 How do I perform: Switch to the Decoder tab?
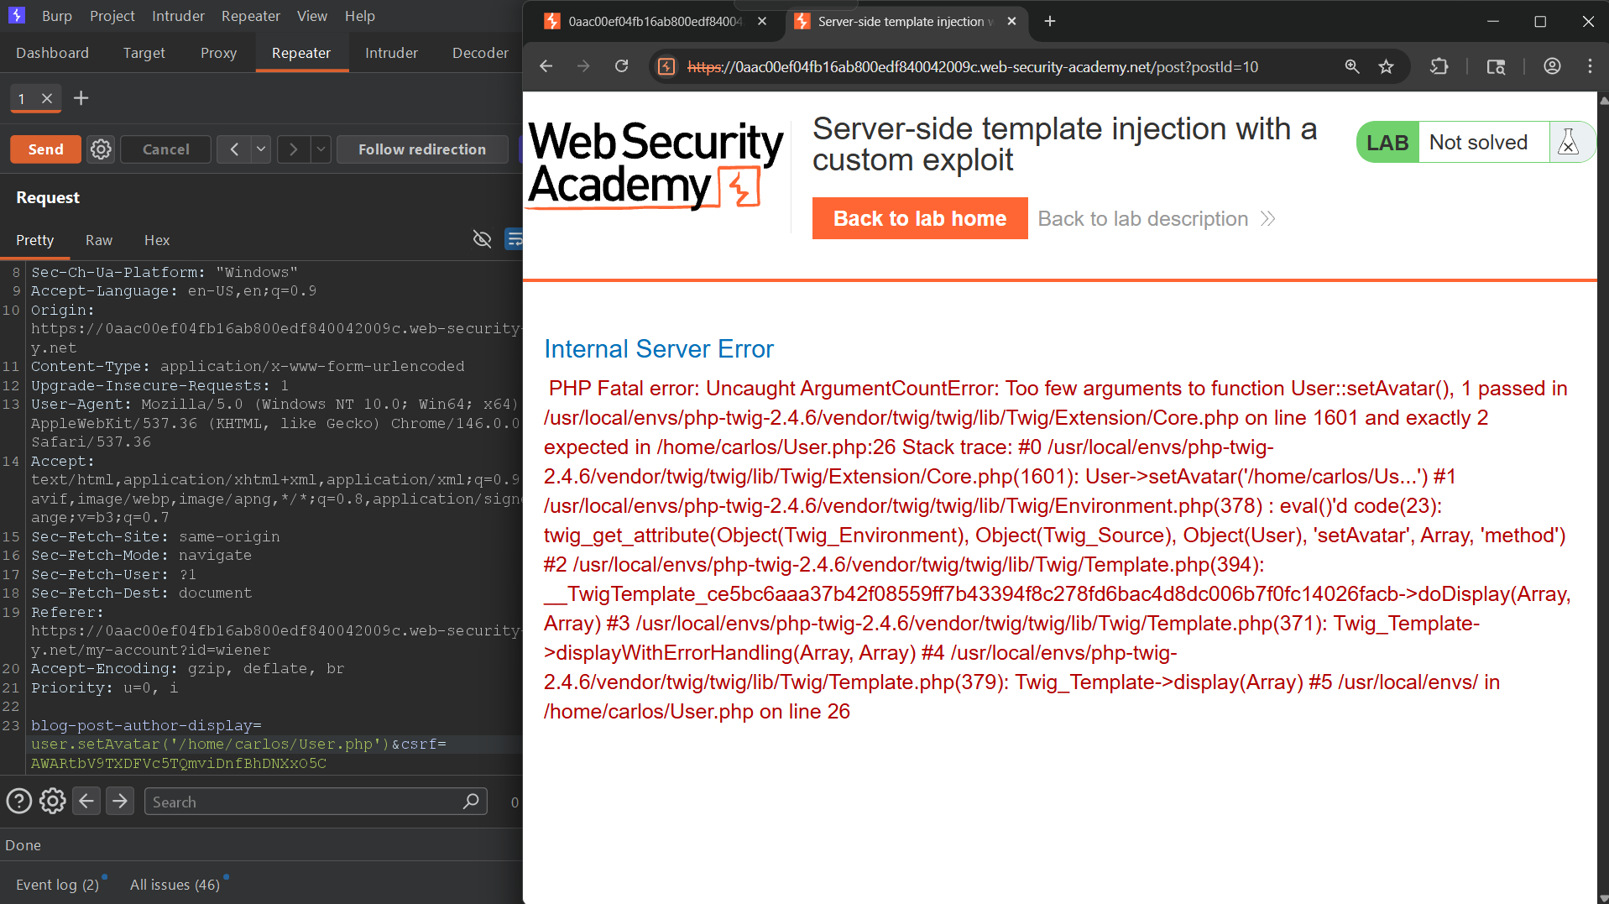point(480,53)
